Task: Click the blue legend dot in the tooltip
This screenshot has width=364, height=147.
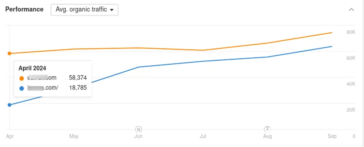Action: (22, 88)
